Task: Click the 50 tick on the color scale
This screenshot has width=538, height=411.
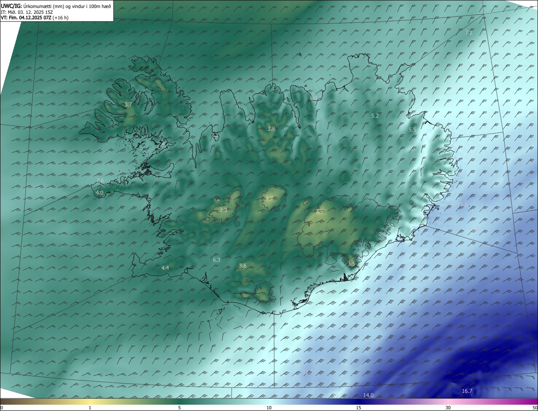Action: pos(535,408)
